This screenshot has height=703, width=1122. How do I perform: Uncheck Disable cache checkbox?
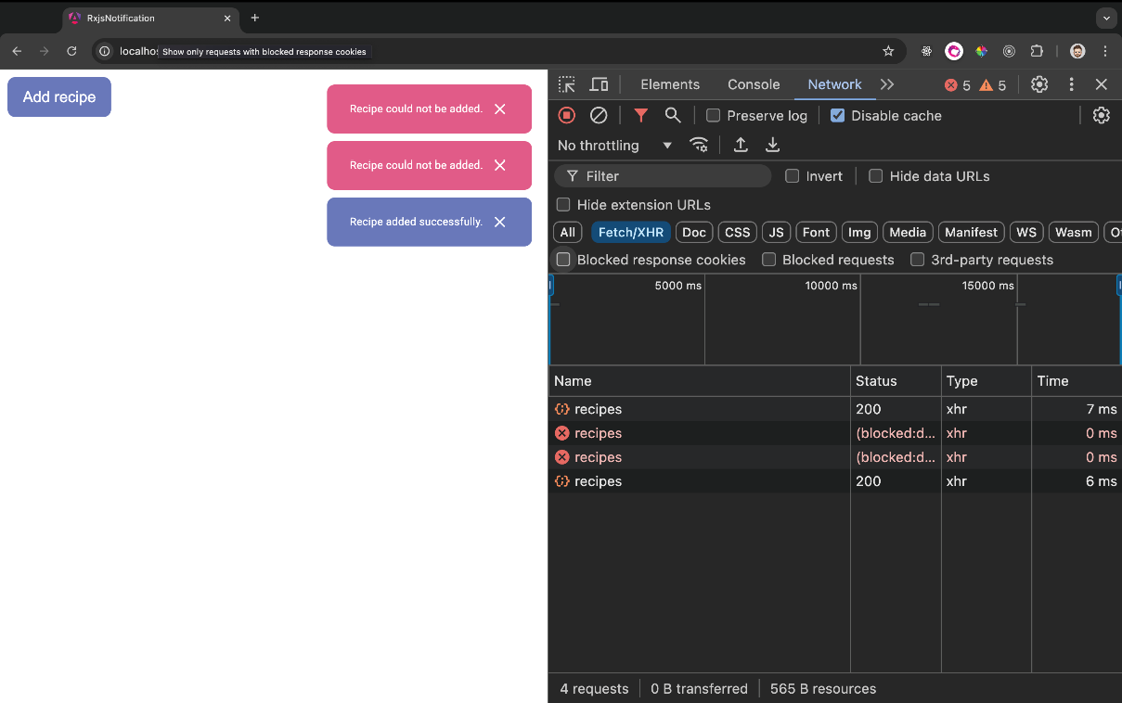[837, 115]
